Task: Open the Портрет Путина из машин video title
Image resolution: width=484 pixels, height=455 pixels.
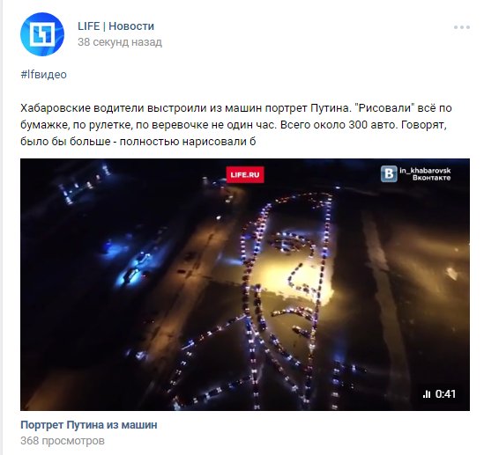Action: pyautogui.click(x=89, y=425)
